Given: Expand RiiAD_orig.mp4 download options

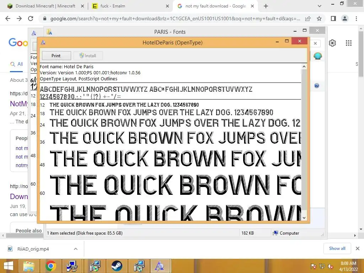Looking at the screenshot, I should pyautogui.click(x=76, y=249).
